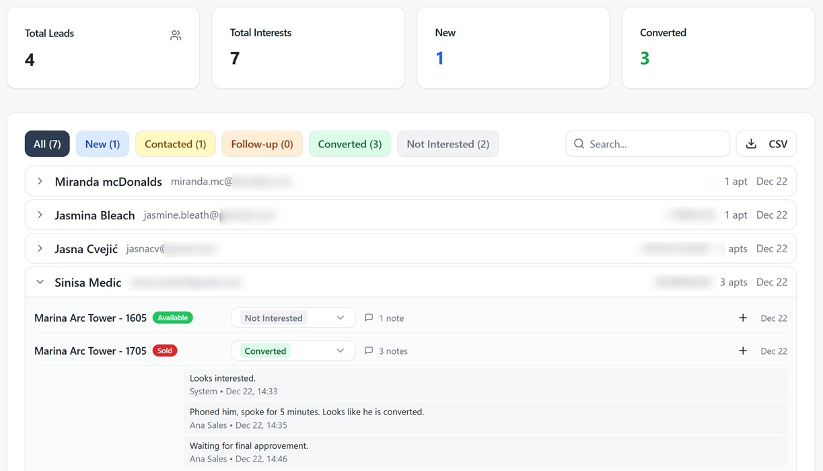
Task: Click the comment icon beside 1 note
Action: click(369, 318)
